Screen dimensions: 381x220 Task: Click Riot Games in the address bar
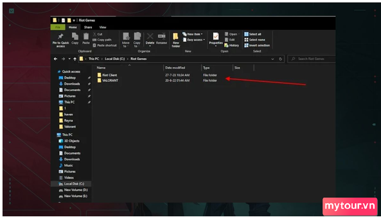coord(138,59)
